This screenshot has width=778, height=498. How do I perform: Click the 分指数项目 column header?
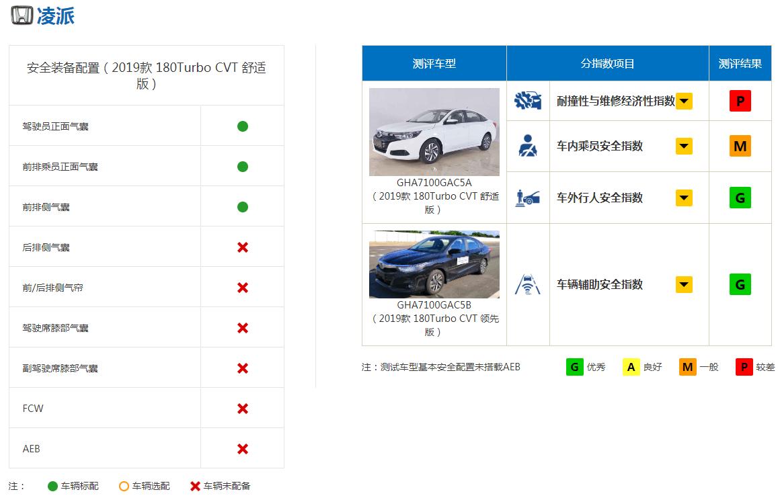click(x=608, y=63)
